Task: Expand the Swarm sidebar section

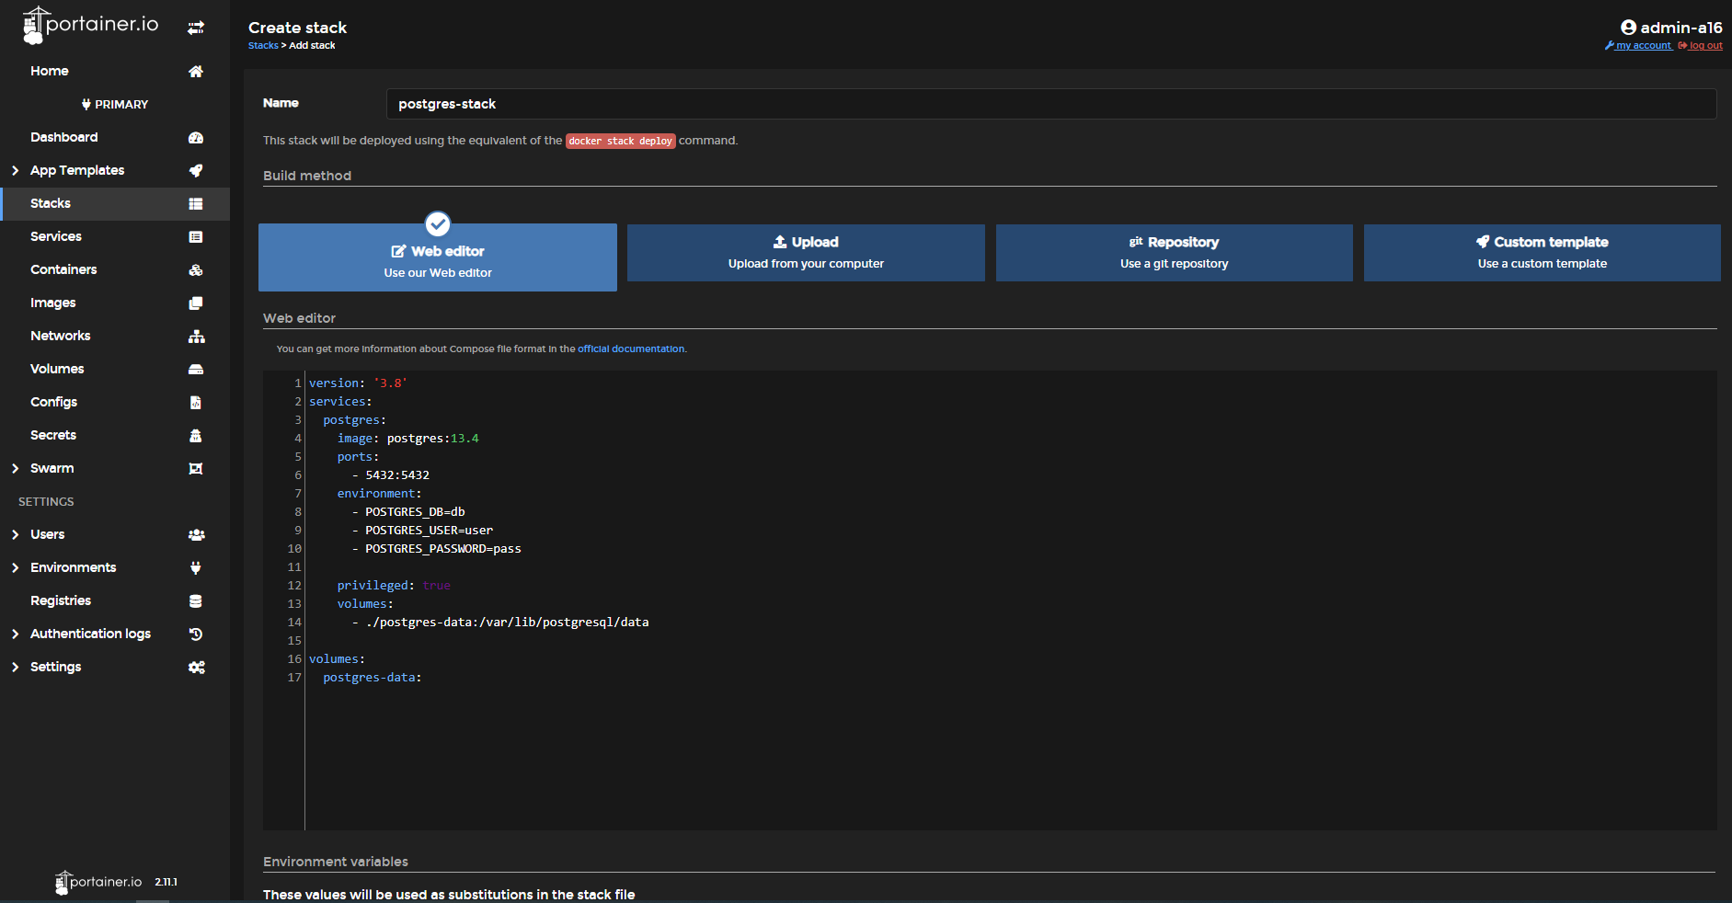Action: [15, 469]
